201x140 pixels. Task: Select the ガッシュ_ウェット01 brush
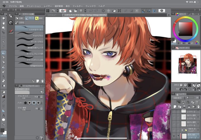point(29,52)
